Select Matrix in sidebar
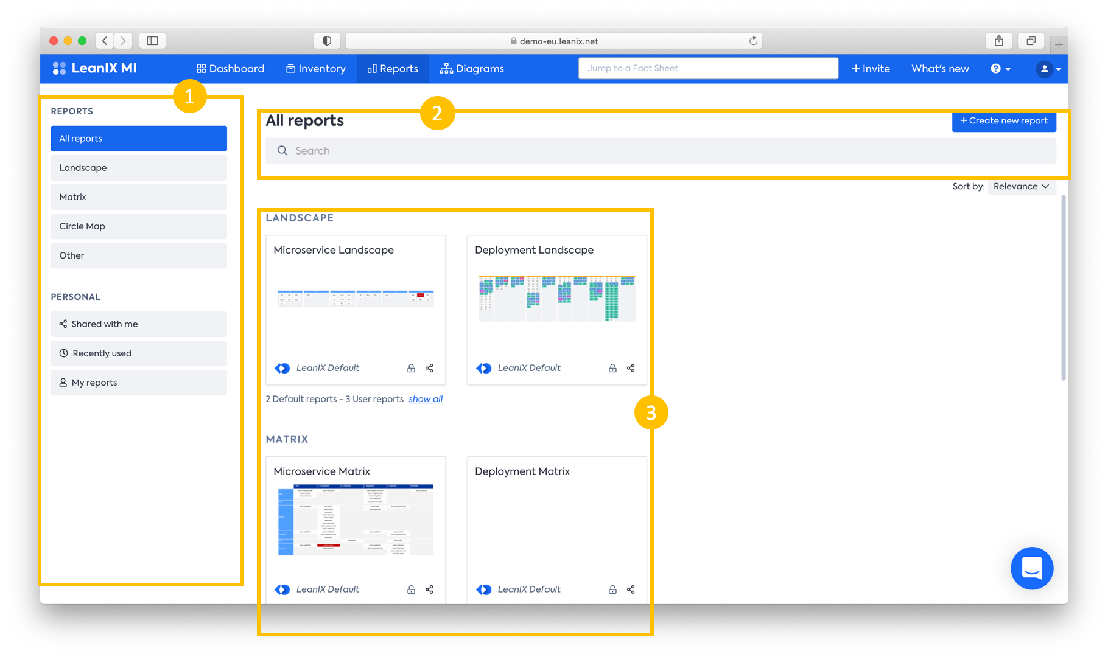Screen dimensions: 1108x657 pos(139,197)
